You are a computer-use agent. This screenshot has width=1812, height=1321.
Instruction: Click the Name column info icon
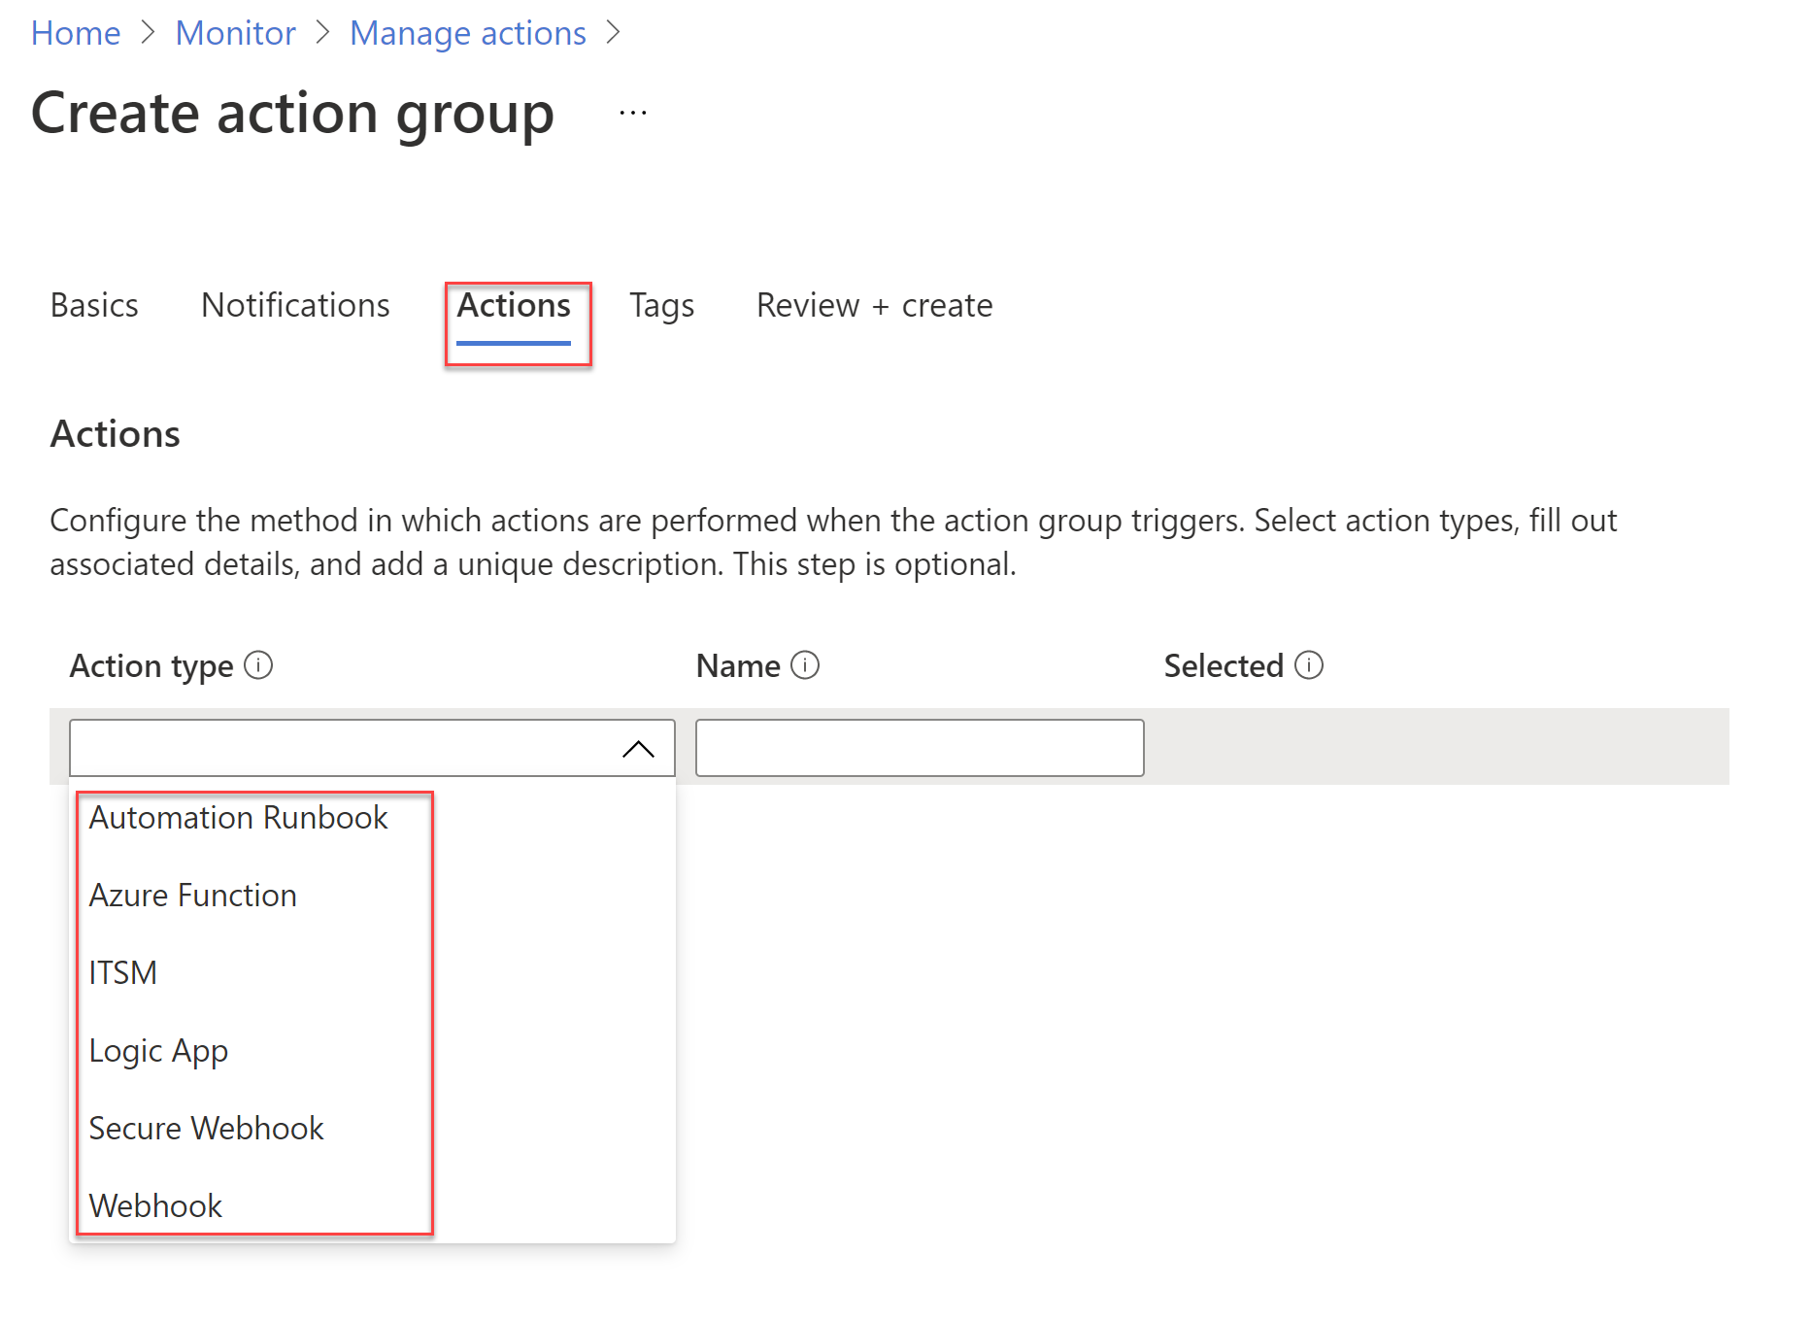805,665
